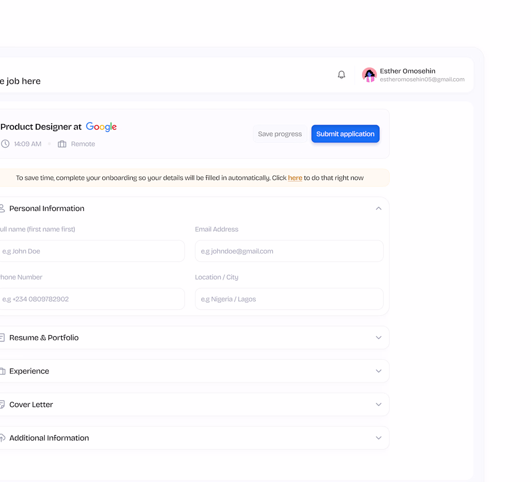
Task: Collapse the Personal Information section
Action: [378, 208]
